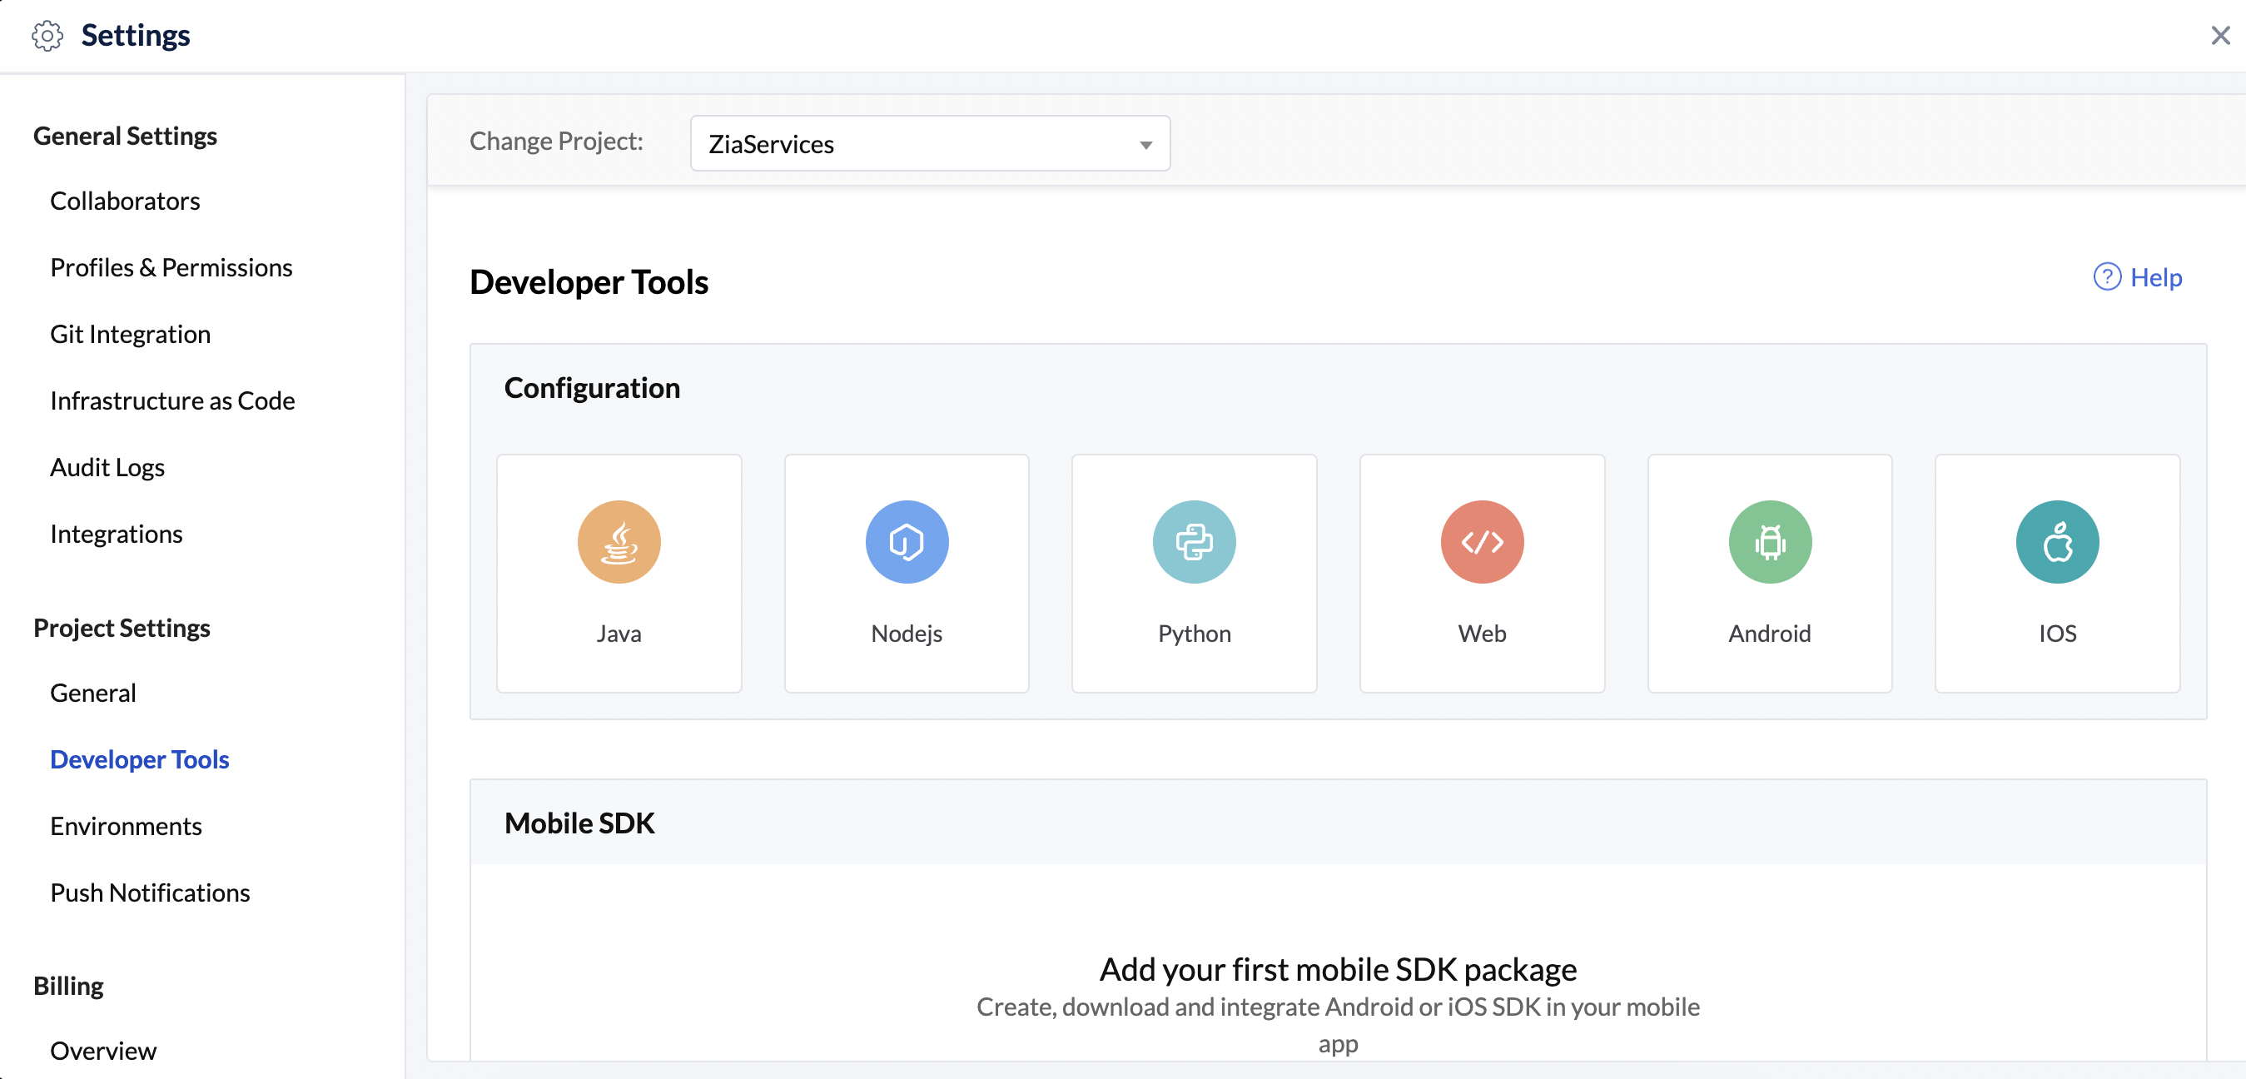Click the Web configuration icon
Screen dimensions: 2246x1079
coord(1483,543)
